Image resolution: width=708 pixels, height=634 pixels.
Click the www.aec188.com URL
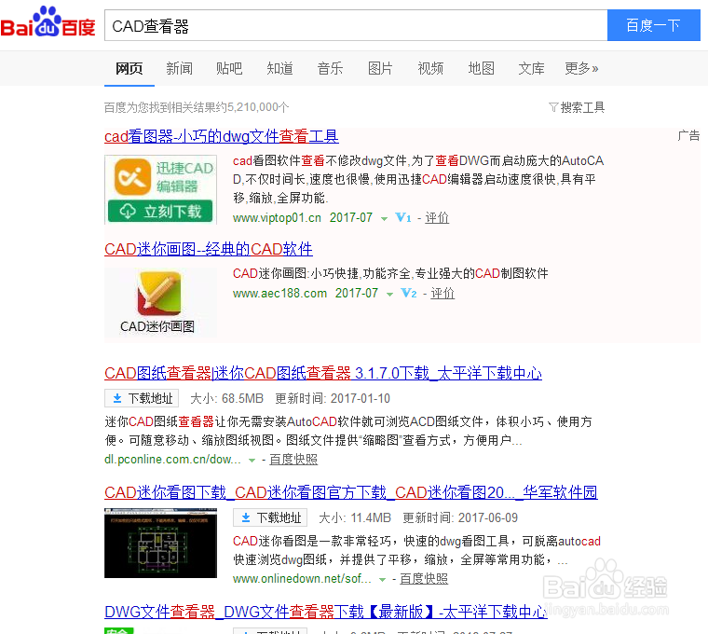(x=279, y=294)
